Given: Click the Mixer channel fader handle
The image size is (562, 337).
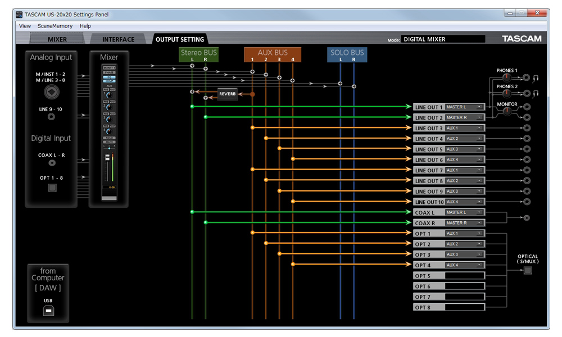Looking at the screenshot, I should click(x=107, y=157).
